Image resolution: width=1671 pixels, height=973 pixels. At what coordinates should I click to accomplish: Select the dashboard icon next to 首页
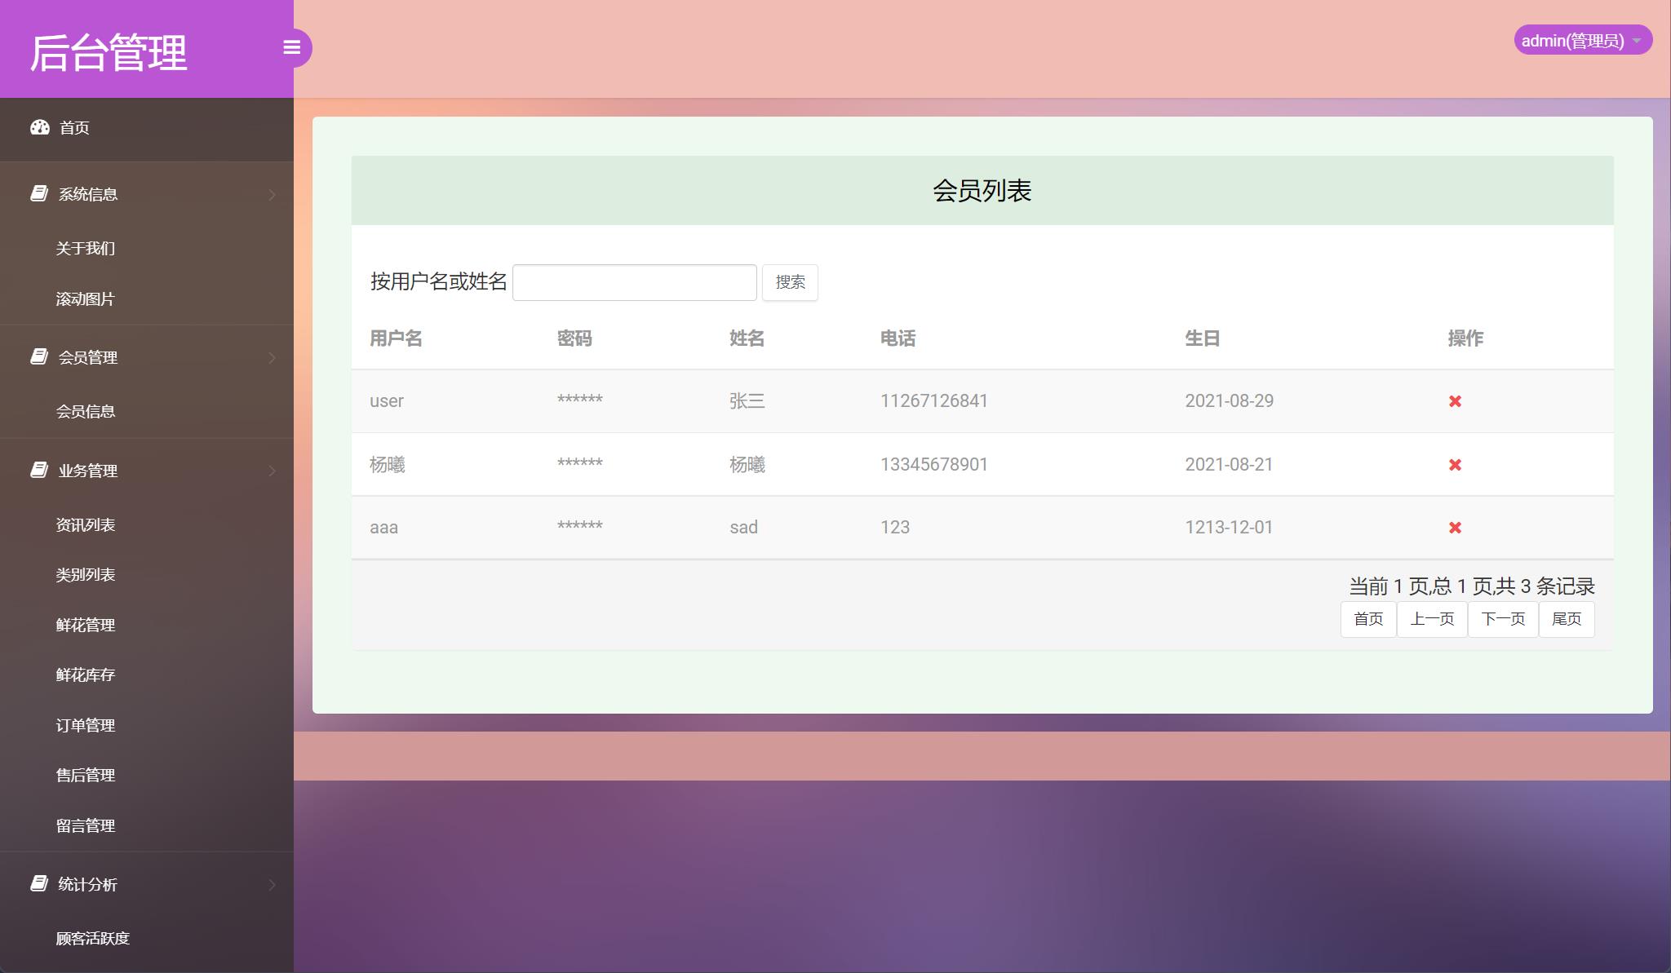[40, 127]
